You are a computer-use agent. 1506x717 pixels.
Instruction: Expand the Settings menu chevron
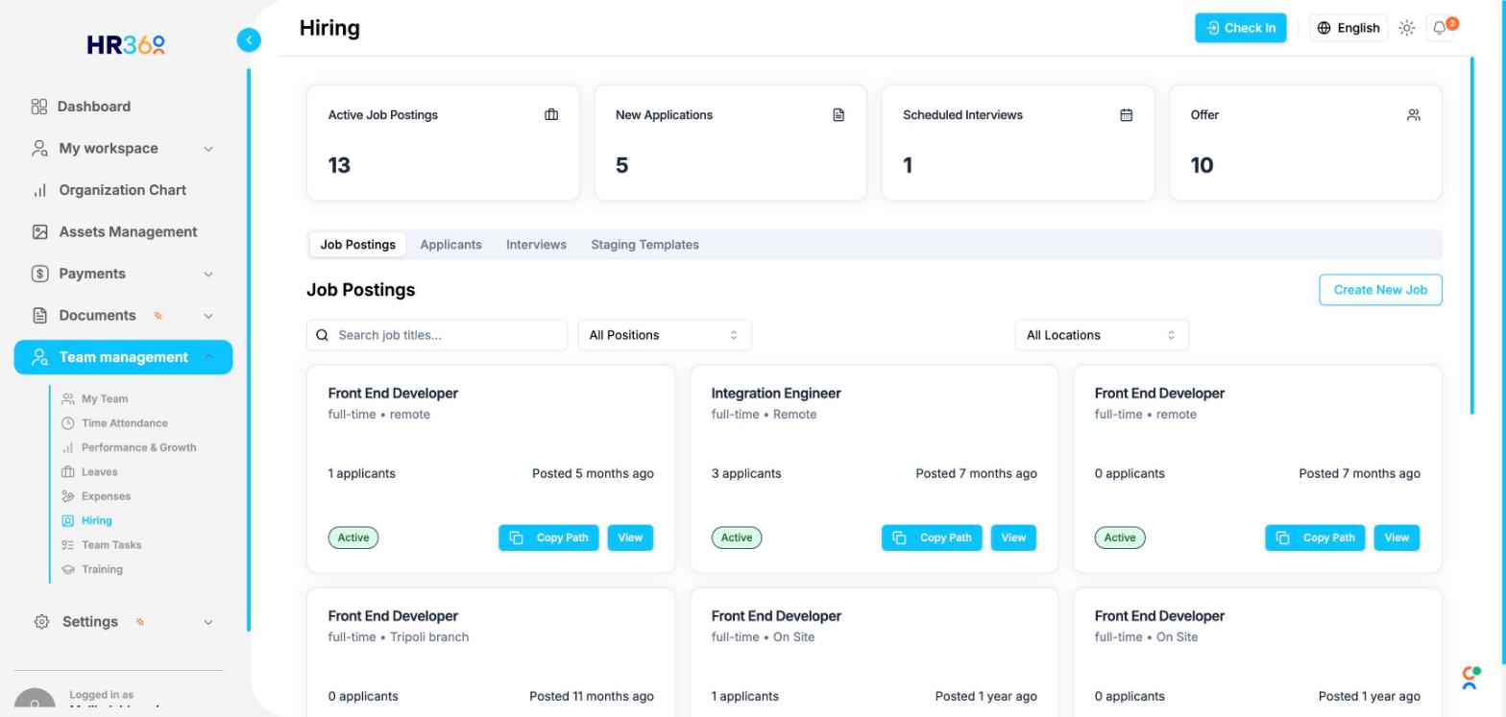(208, 622)
